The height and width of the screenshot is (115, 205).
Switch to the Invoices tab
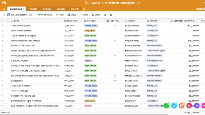click(47, 9)
